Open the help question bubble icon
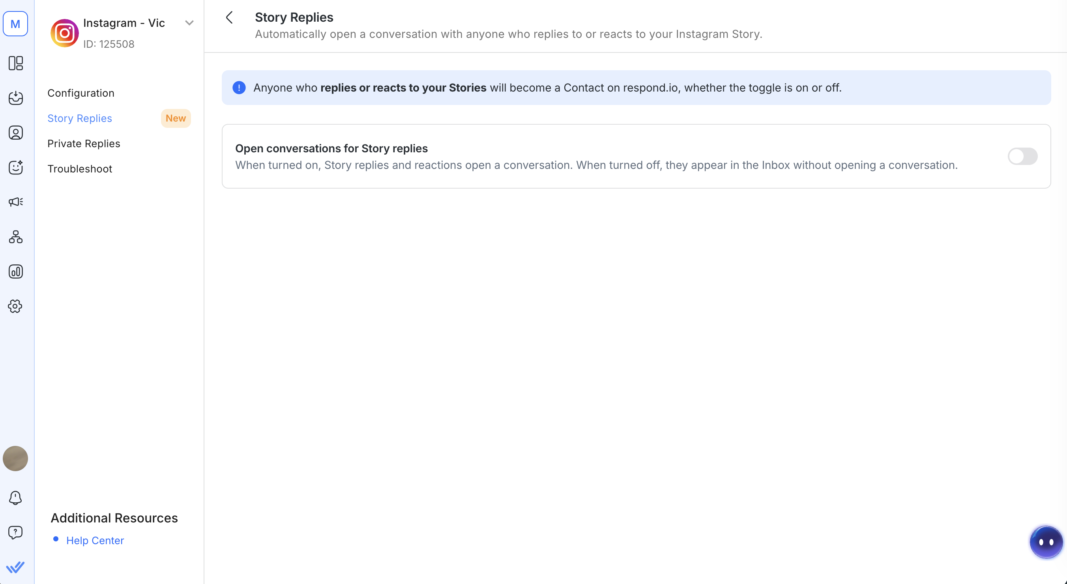The width and height of the screenshot is (1067, 584). click(x=16, y=532)
